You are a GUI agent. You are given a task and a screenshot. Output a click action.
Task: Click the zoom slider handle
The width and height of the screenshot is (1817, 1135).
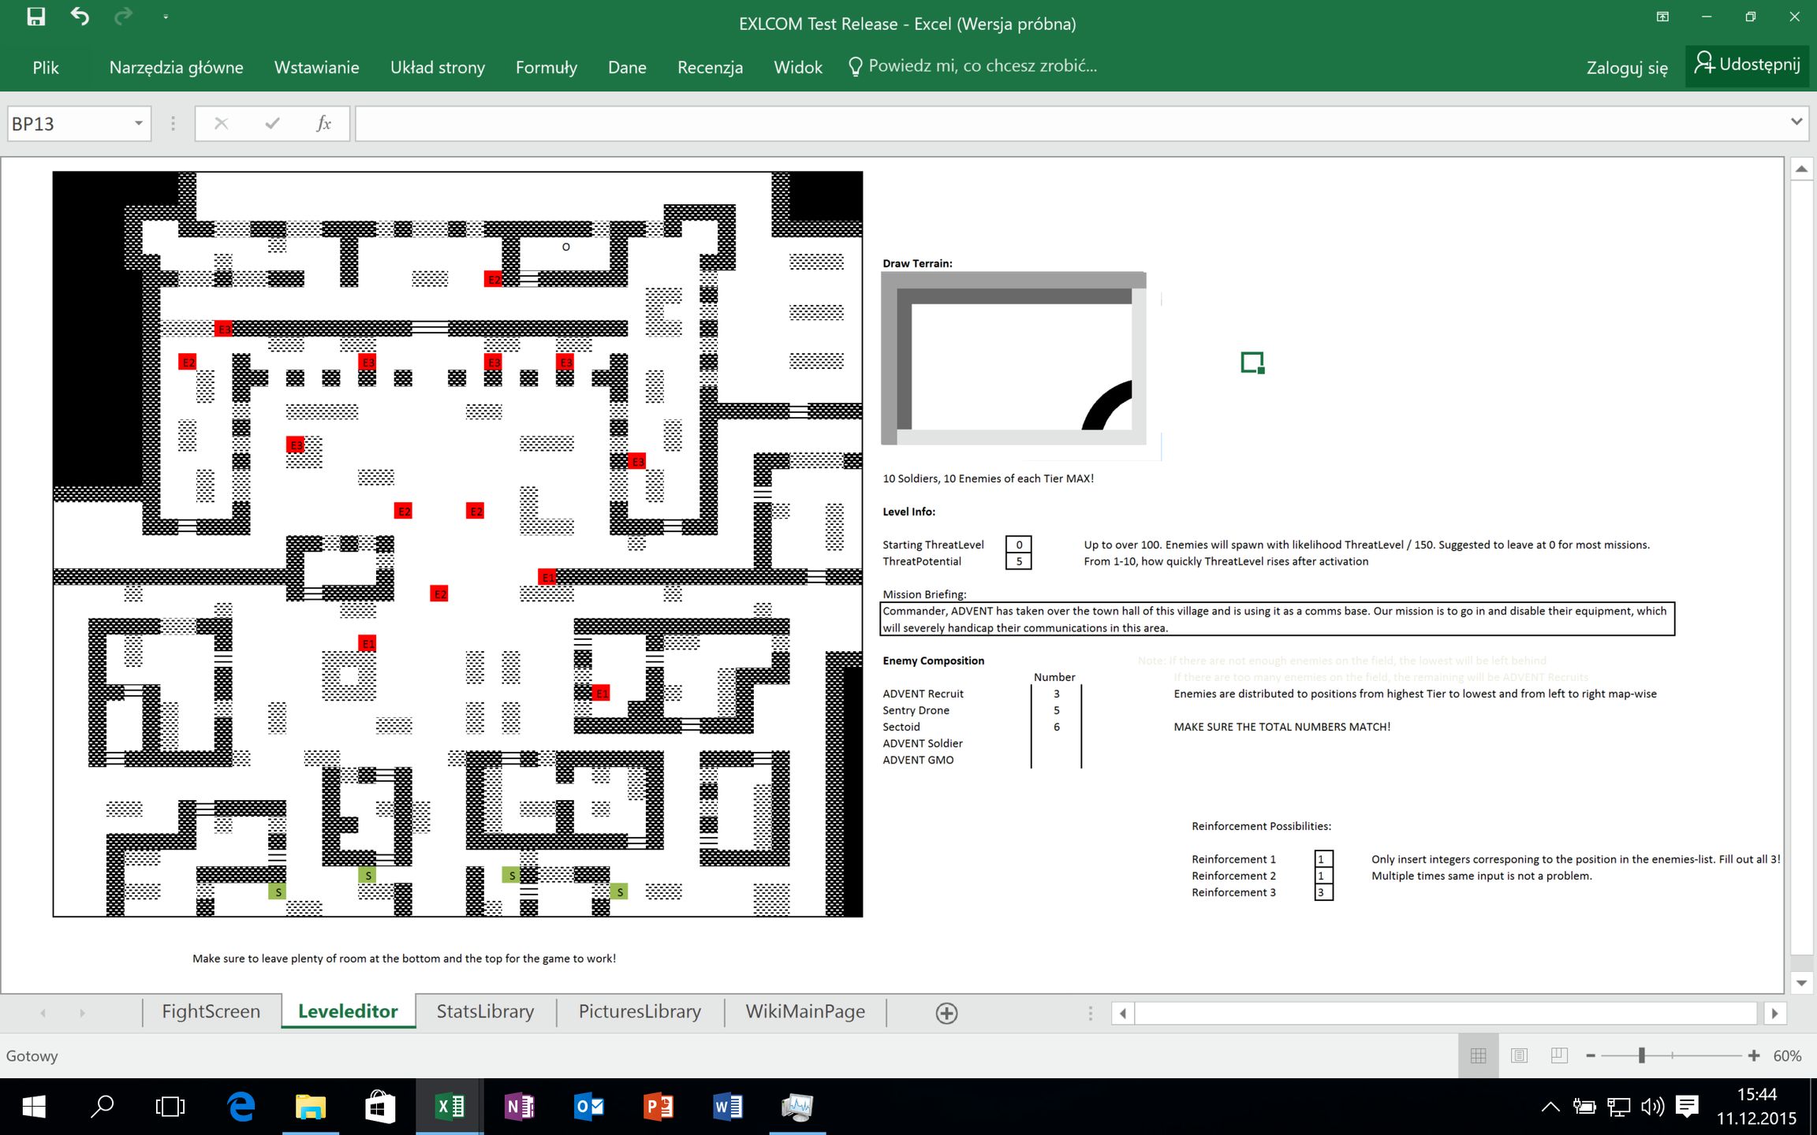point(1642,1055)
